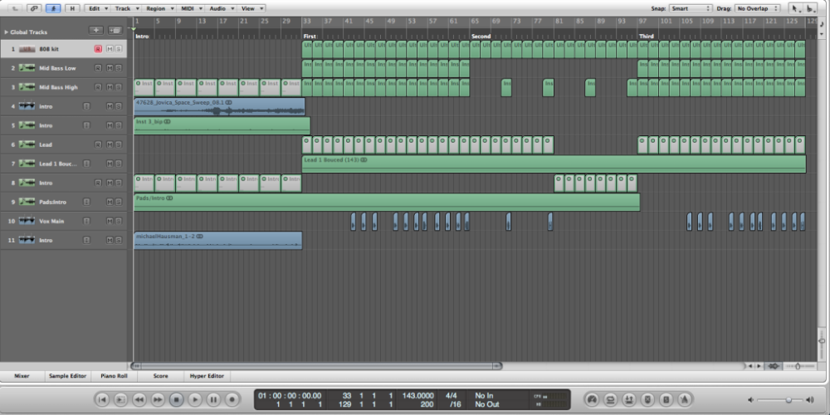Solo the 808 kit track
Viewport: 830px width, 415px height.
point(119,49)
